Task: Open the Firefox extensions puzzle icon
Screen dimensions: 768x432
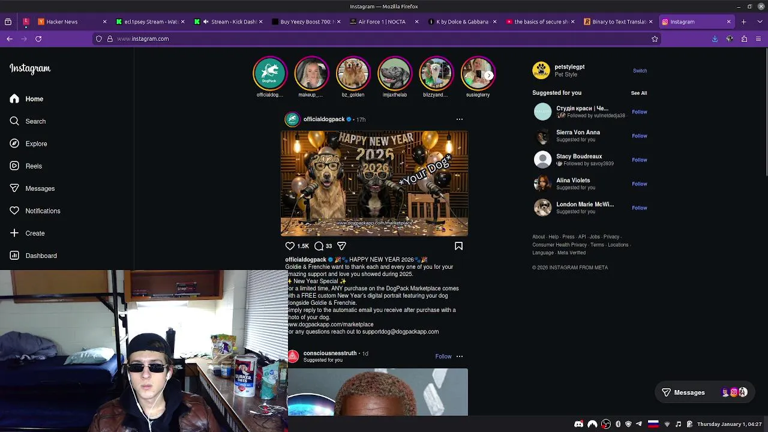Action: click(x=744, y=38)
